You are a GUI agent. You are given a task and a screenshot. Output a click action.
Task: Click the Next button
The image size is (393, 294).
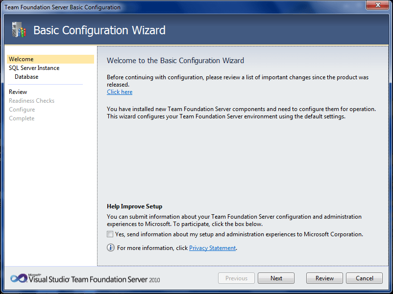pos(276,278)
